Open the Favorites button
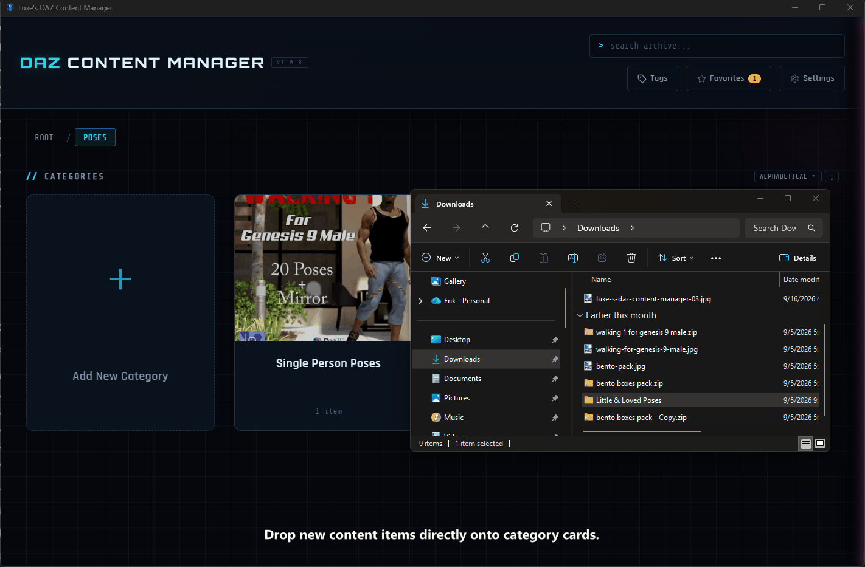Viewport: 865px width, 567px height. tap(729, 78)
